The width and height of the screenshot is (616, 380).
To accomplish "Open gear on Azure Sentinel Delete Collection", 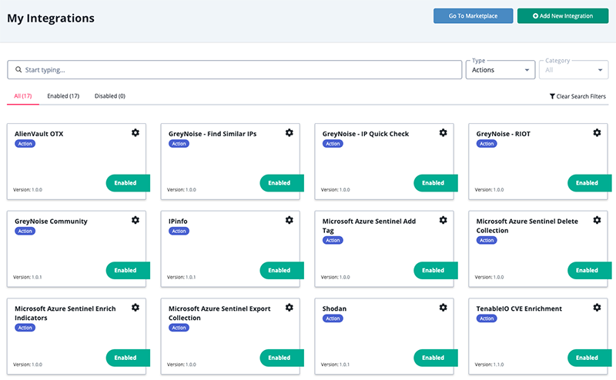I will [597, 220].
